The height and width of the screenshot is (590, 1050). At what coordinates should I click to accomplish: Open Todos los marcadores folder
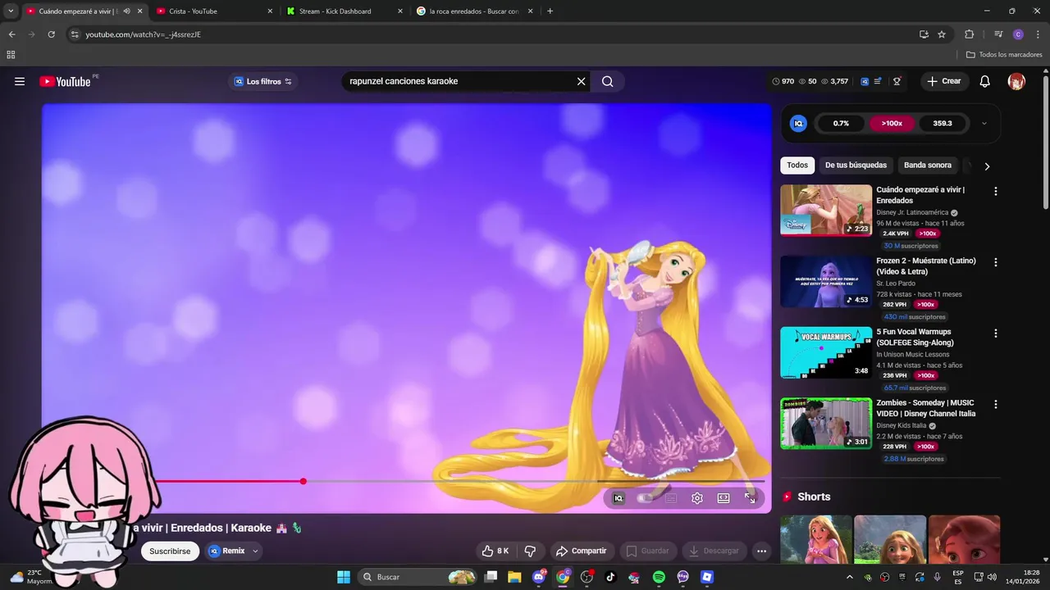click(1004, 55)
